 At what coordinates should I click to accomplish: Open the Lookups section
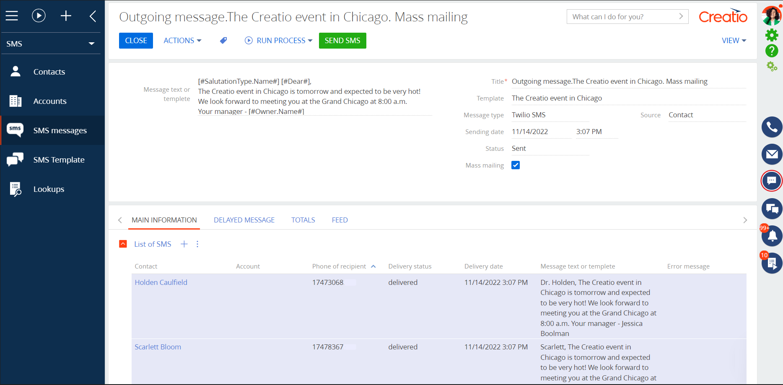(48, 189)
